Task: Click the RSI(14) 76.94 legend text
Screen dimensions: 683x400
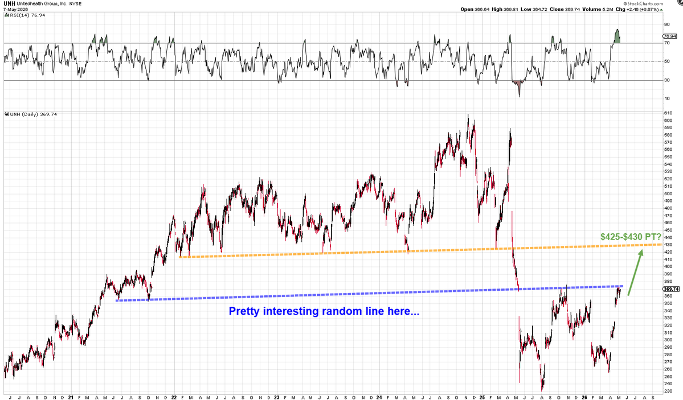Action: coord(27,15)
